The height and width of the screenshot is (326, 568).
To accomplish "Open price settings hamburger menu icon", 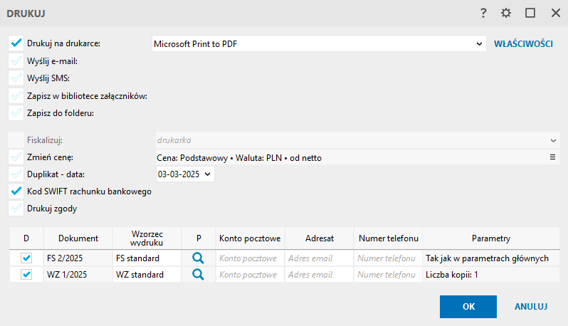I will coord(552,157).
